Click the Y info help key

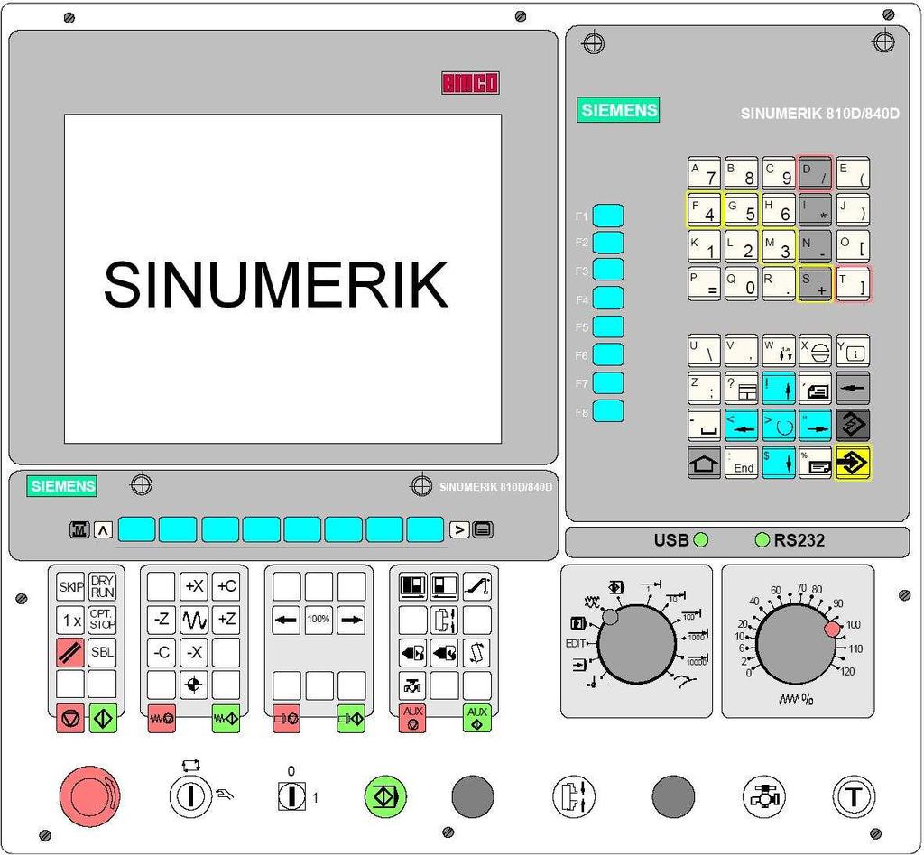click(x=853, y=350)
